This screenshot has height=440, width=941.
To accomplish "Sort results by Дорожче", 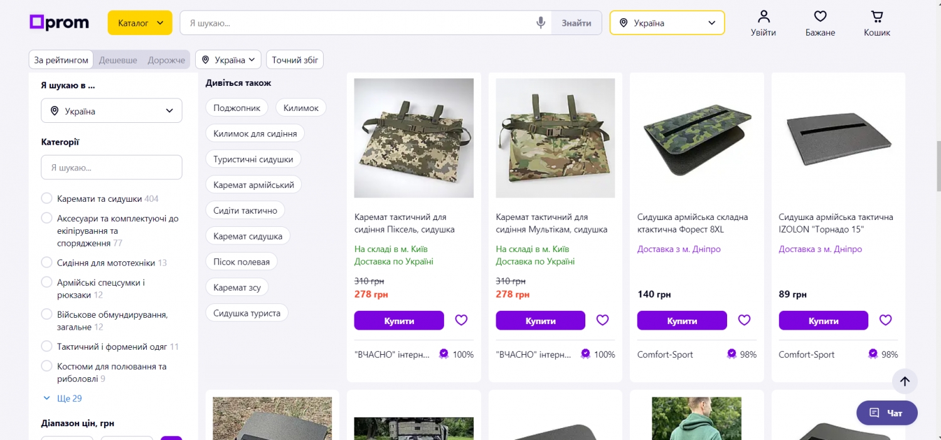I will [166, 60].
